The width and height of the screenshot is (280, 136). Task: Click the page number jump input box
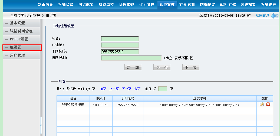tap(162, 89)
